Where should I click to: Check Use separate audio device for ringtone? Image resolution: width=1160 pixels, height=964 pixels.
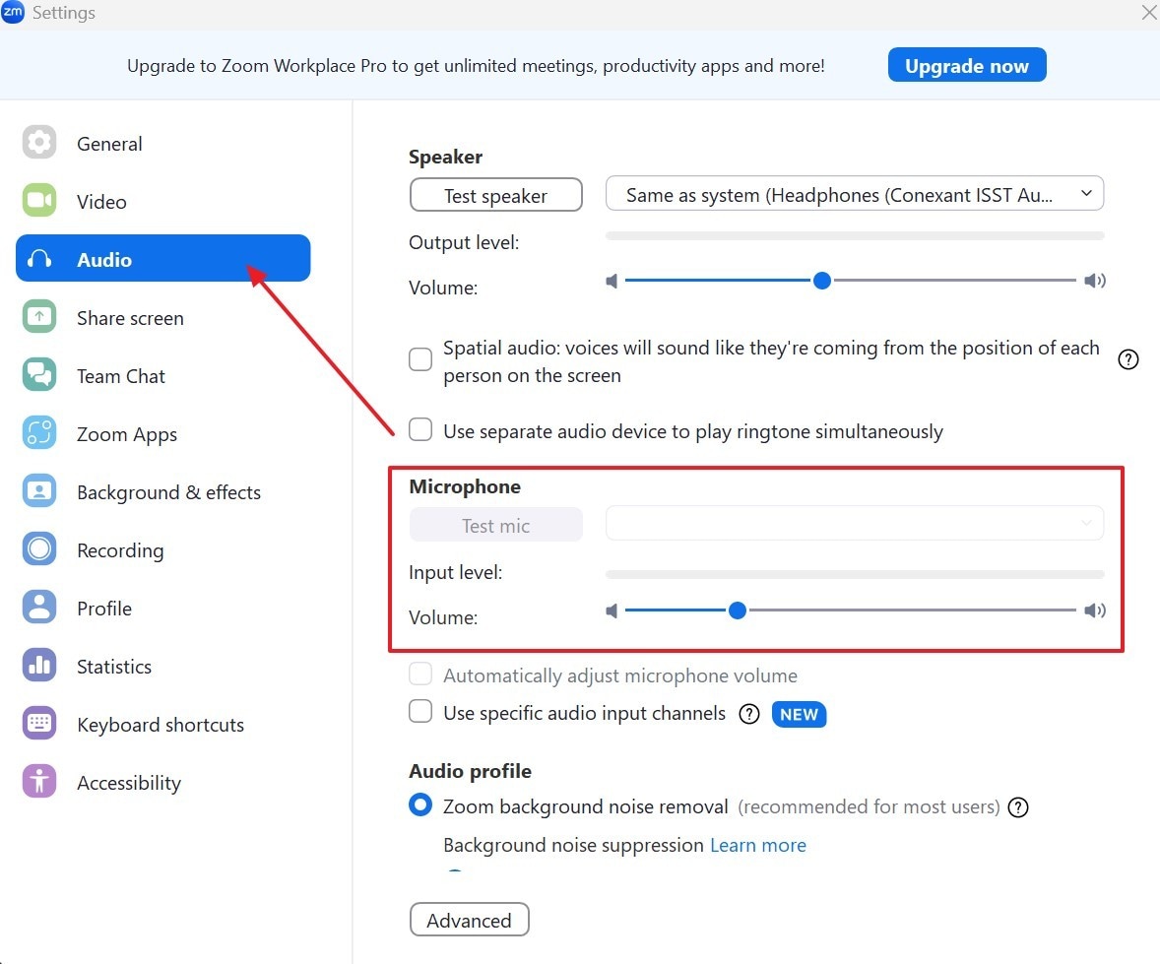click(420, 430)
